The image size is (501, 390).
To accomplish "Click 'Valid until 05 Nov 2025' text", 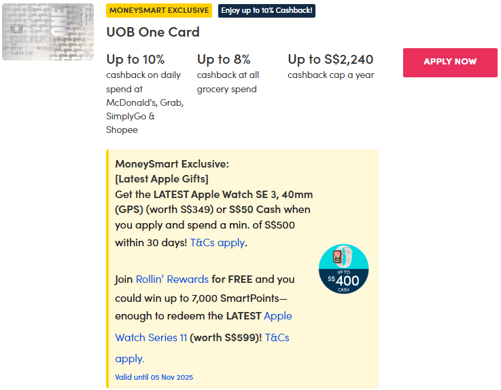I will coord(154,377).
